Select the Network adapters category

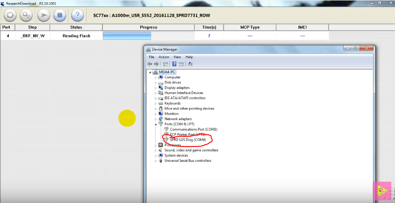coord(178,119)
